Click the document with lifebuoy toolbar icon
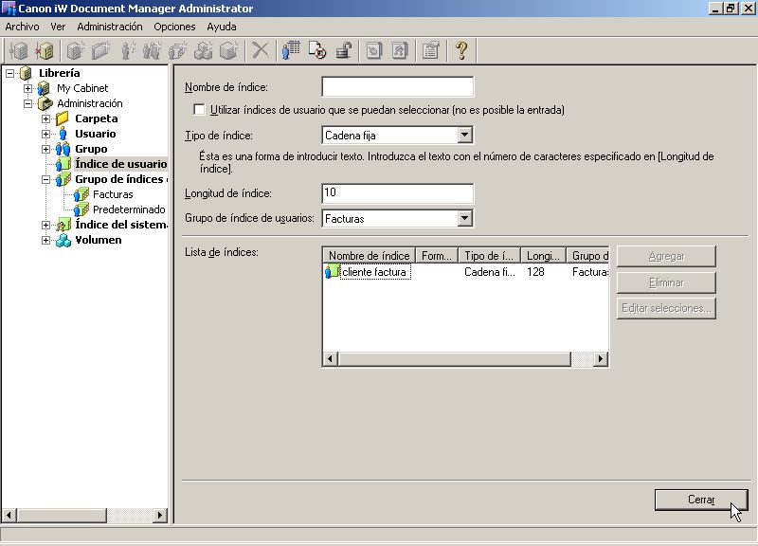Screen dimensions: 758x546 (x=317, y=50)
